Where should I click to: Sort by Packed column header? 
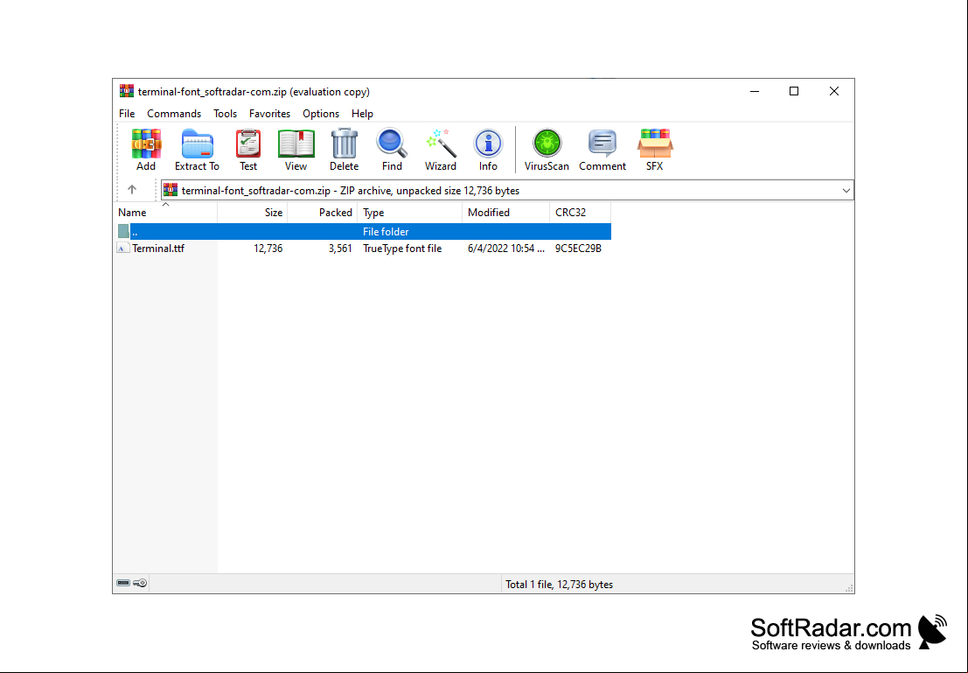[323, 213]
